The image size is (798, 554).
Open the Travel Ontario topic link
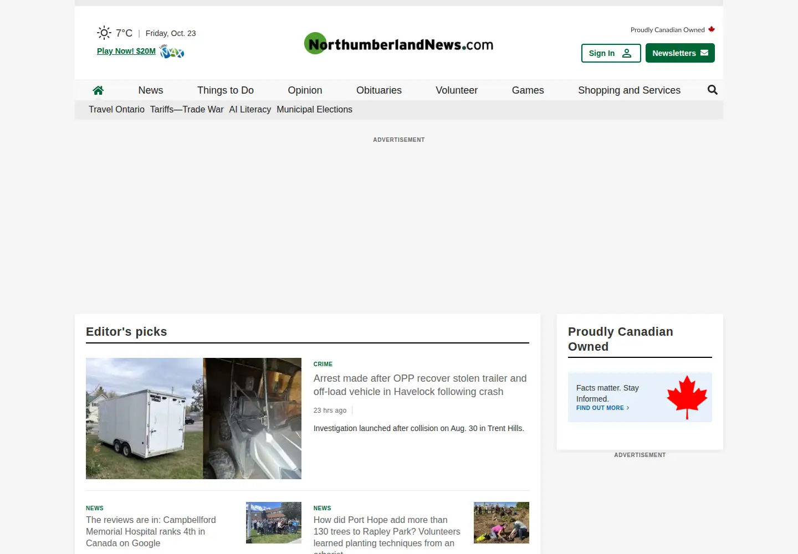coord(116,110)
